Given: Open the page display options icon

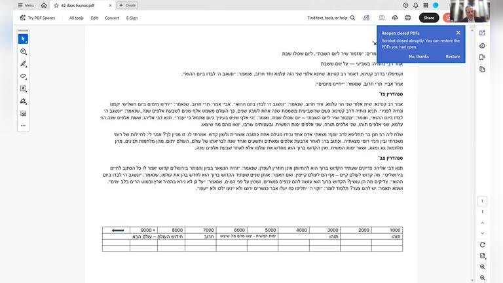Looking at the screenshot, I should coord(482,255).
